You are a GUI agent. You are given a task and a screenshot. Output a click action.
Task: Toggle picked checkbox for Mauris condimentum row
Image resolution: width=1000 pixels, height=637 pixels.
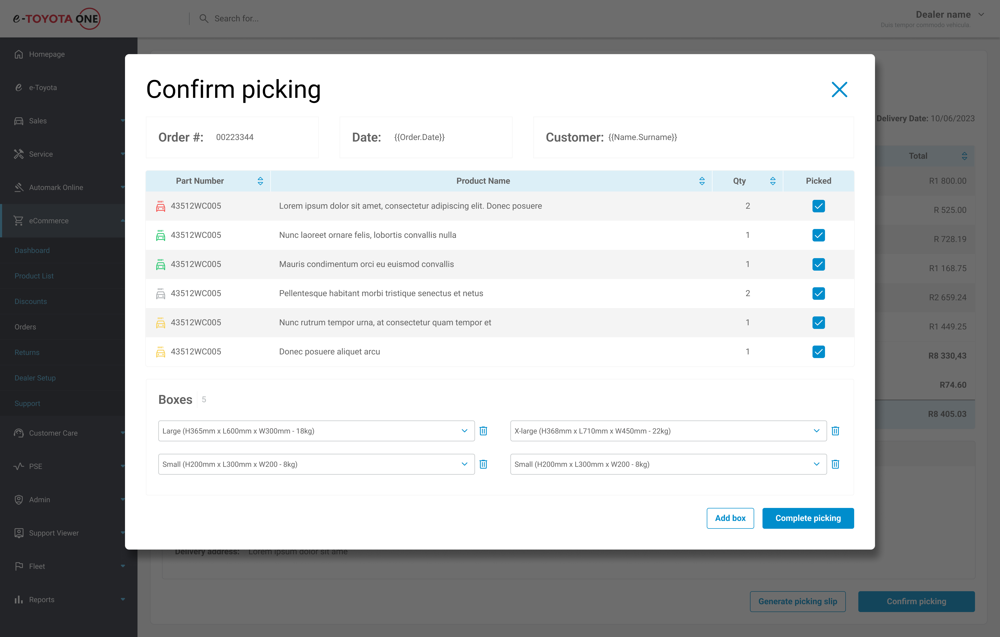pyautogui.click(x=818, y=264)
